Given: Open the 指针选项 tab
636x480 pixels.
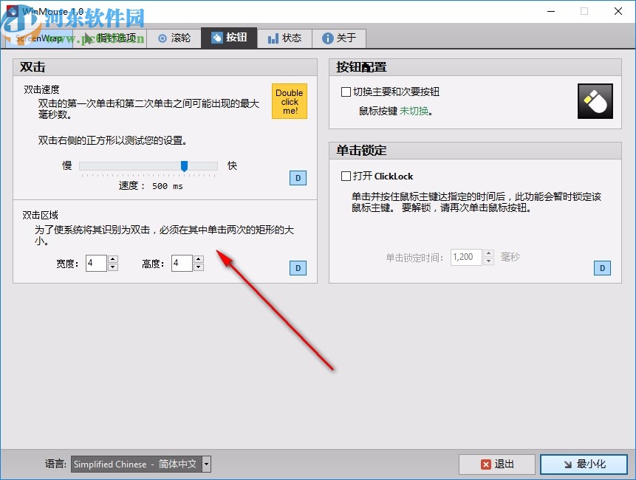Looking at the screenshot, I should coord(110,38).
